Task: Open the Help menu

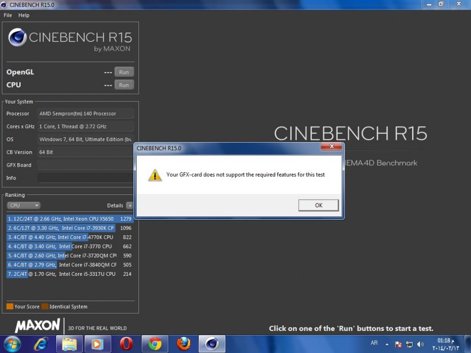Action: click(24, 15)
